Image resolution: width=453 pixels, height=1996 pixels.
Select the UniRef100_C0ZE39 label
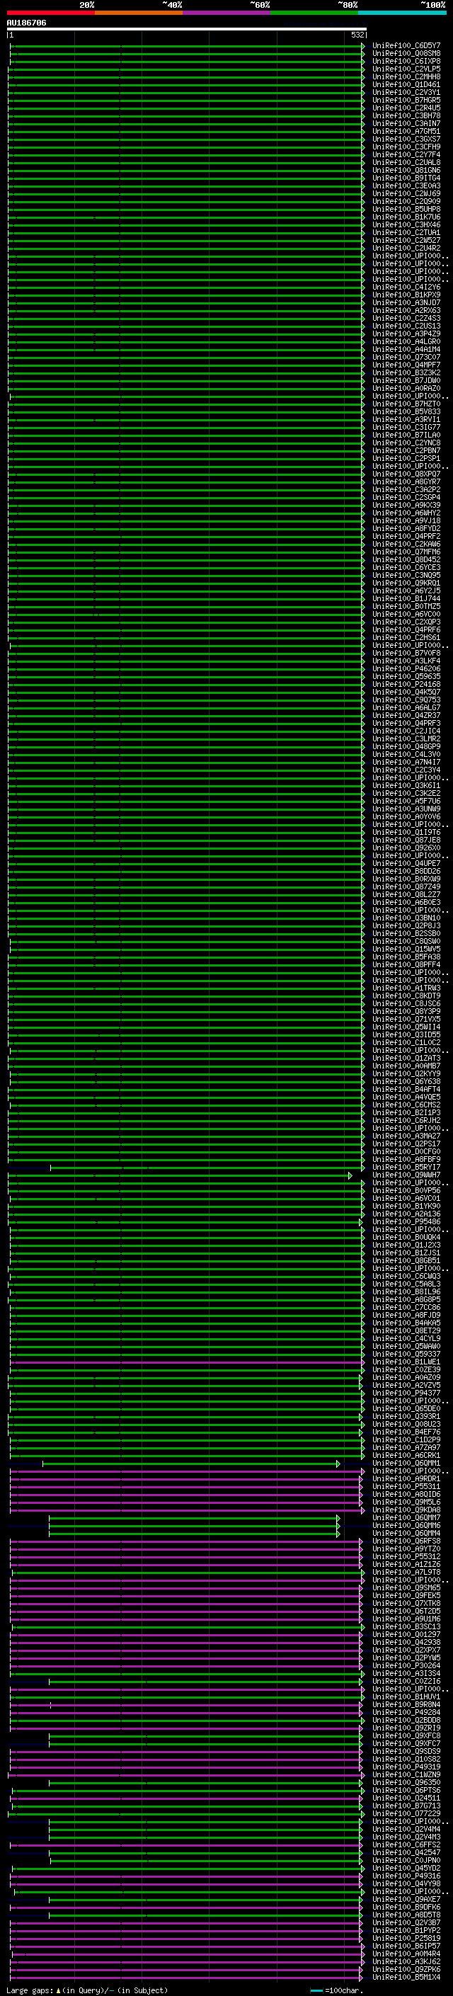[406, 1370]
